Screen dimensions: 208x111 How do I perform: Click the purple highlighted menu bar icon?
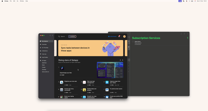point(180,1)
